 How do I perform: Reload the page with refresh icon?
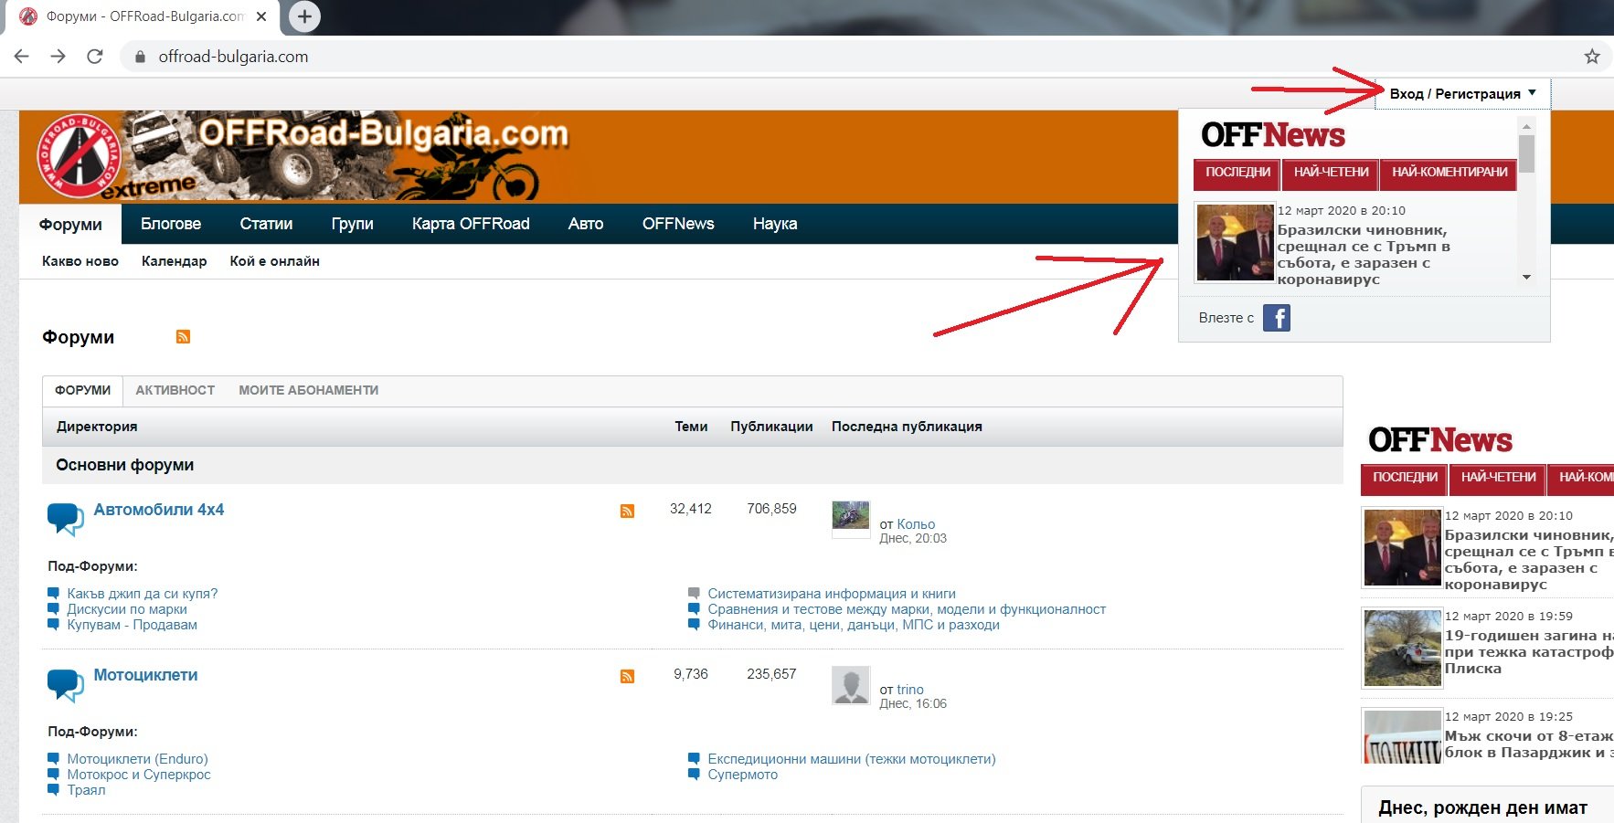tap(95, 57)
